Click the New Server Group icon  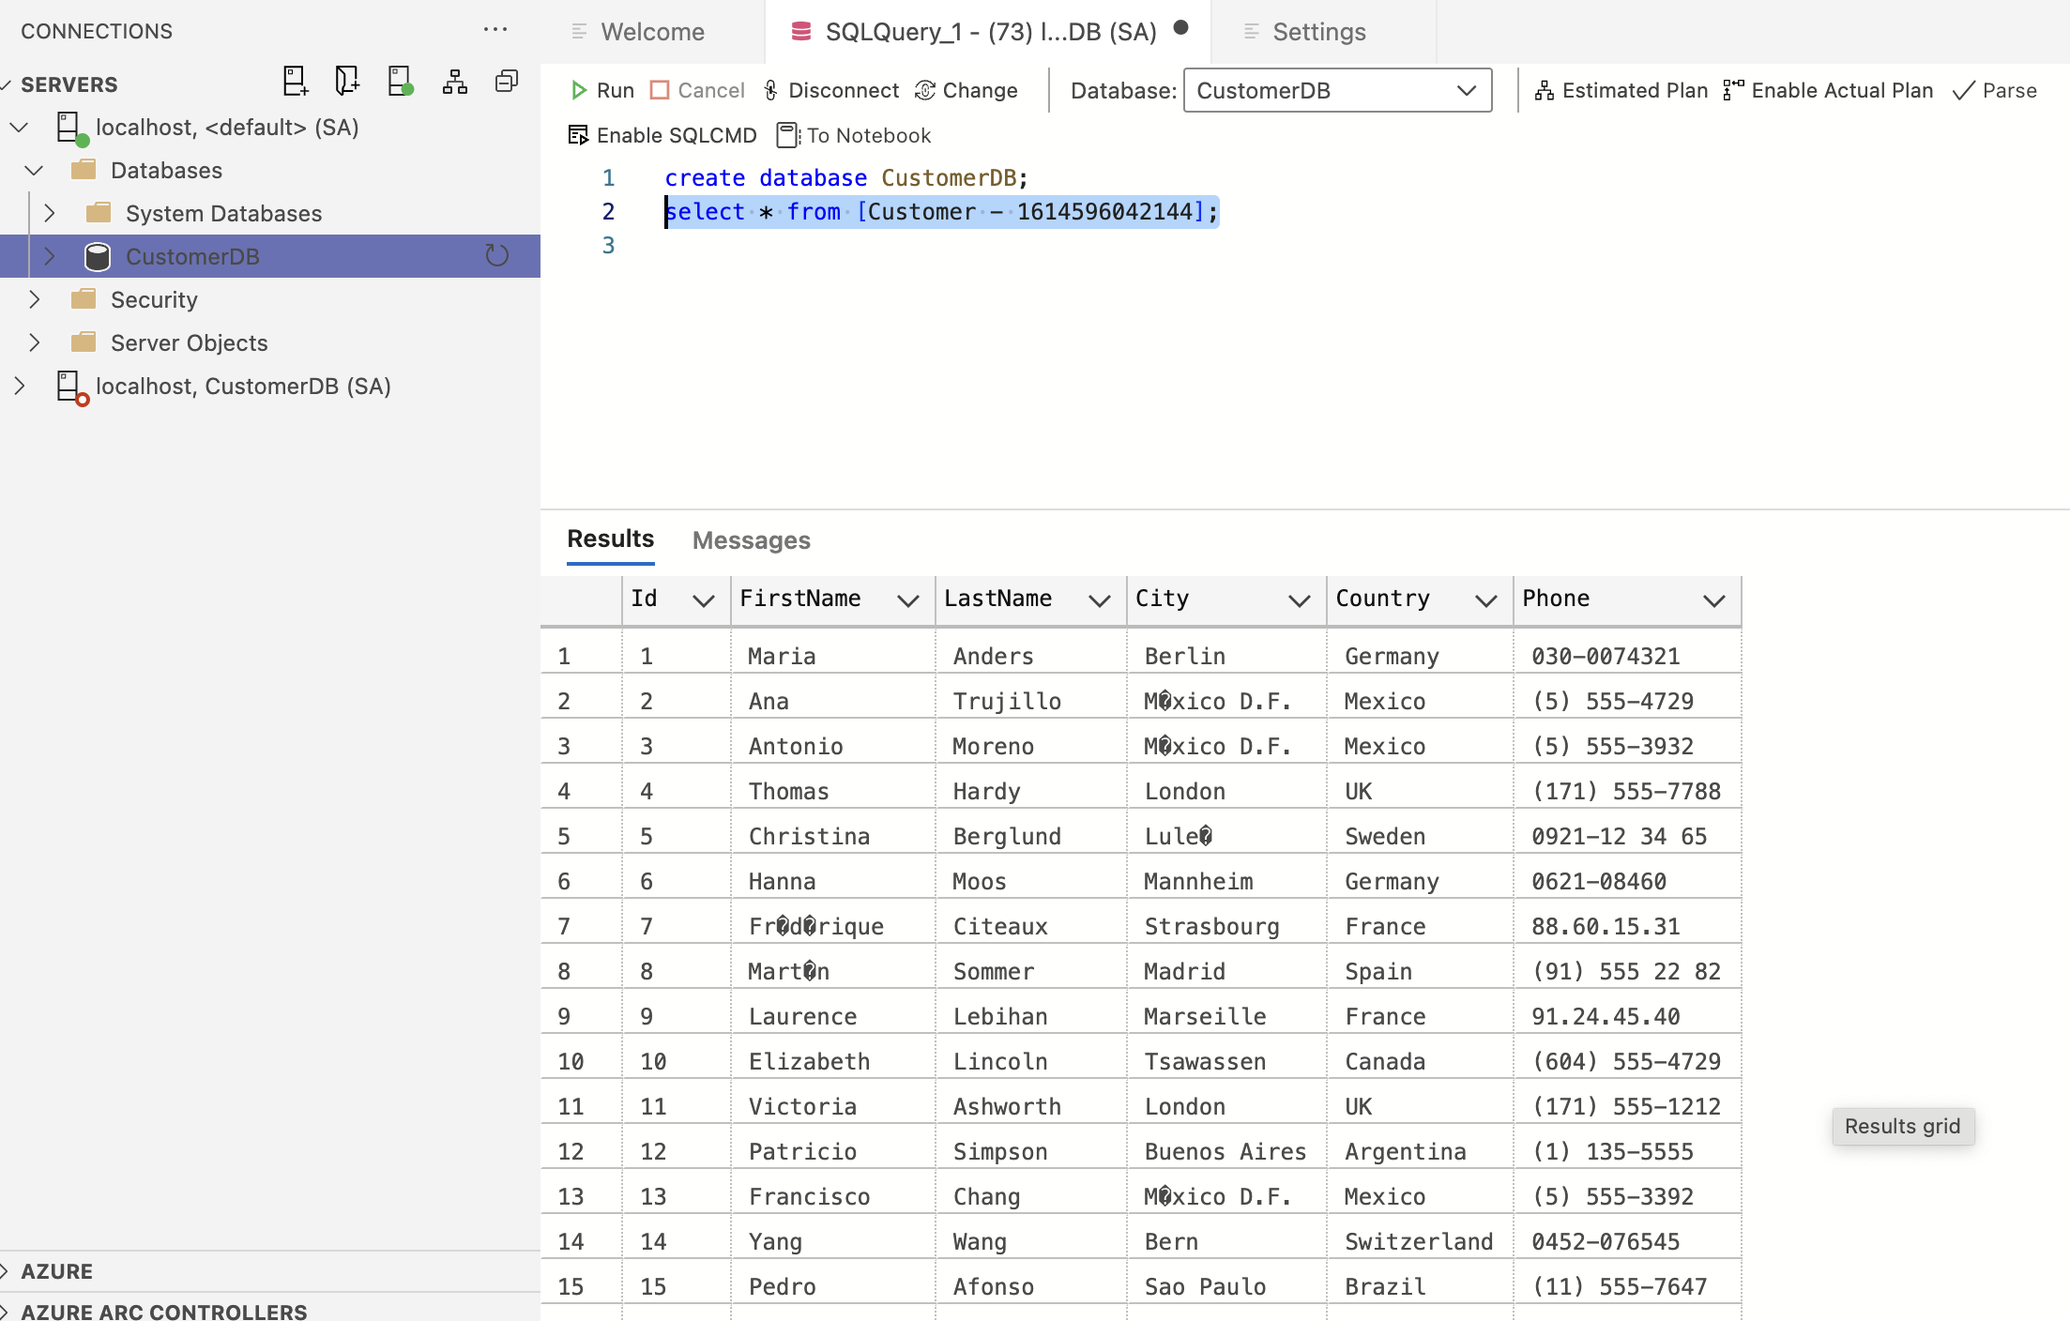[347, 83]
